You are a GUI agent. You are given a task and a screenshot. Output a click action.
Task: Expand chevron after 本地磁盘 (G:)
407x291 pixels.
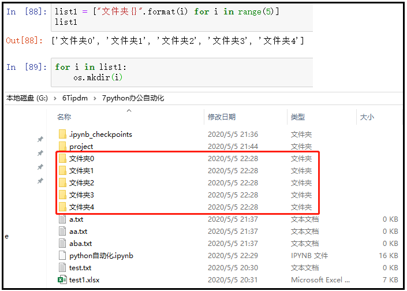[55, 98]
